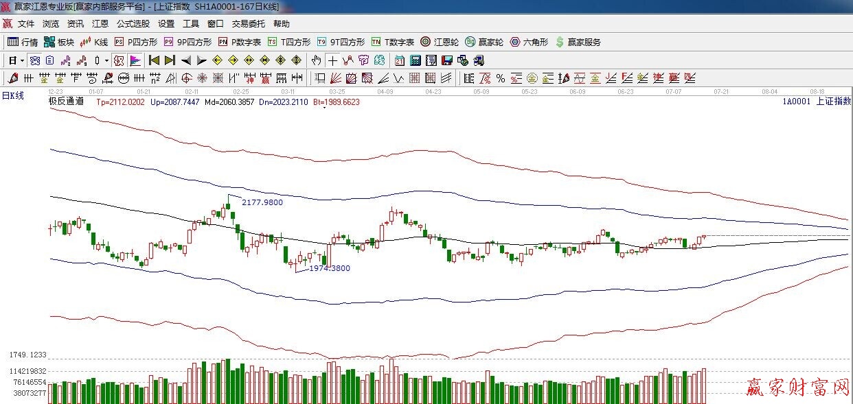This screenshot has height=404, width=853.
Task: Select the percent sign drawing tool
Action: pos(501,78)
